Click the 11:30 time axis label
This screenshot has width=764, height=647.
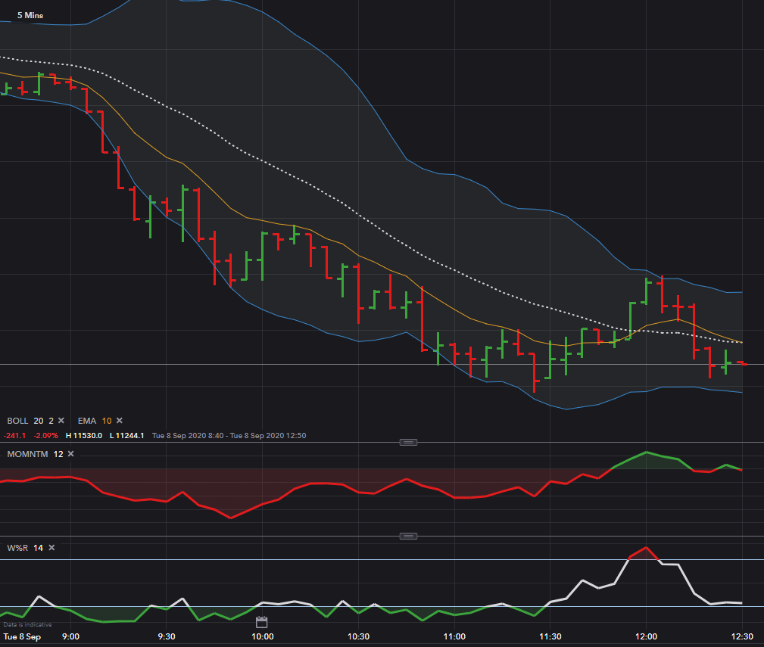(550, 636)
